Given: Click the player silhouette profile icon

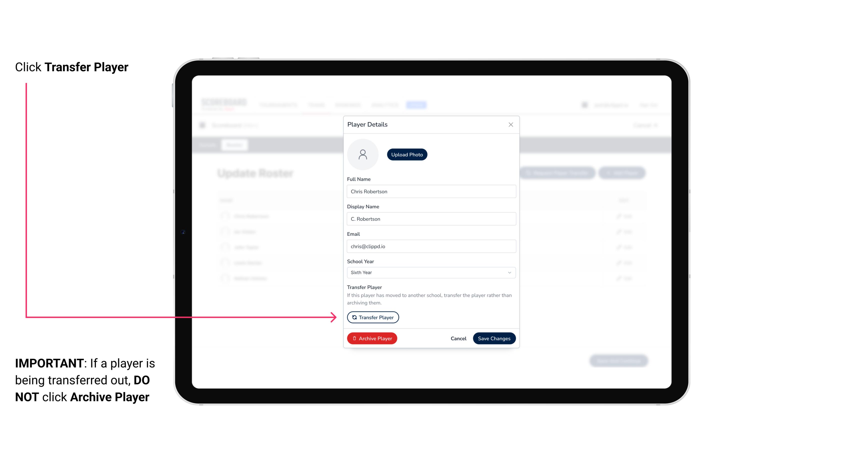Looking at the screenshot, I should (x=363, y=154).
